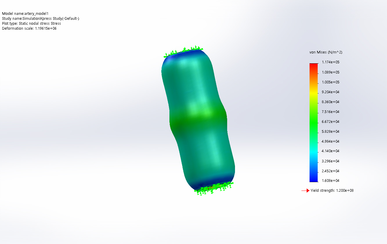Screen dimensions: 387x244
Task: Click the Yield strength: 1.200e+08 label
Action: (x=332, y=191)
